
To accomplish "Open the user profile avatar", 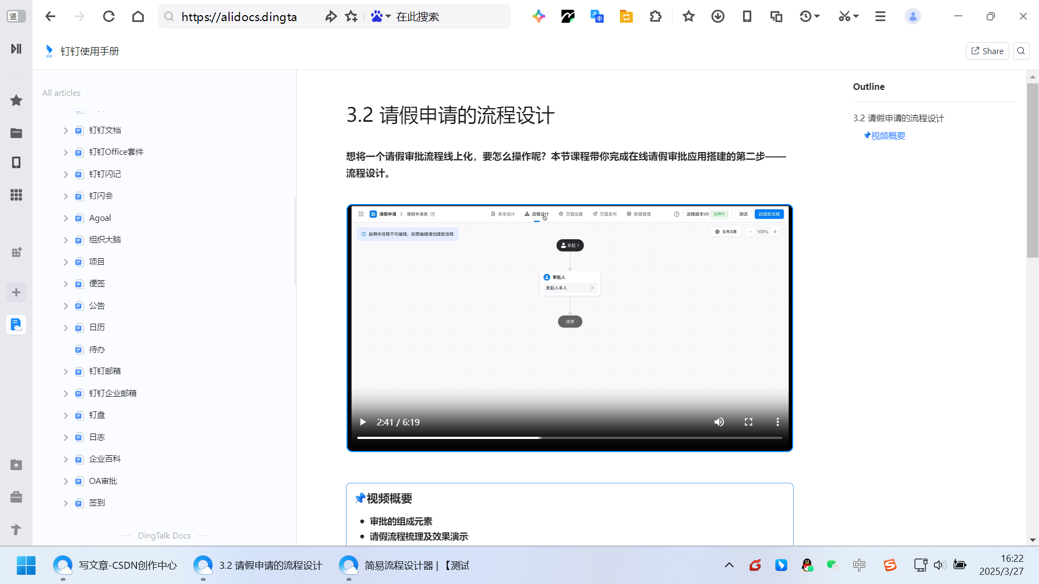I will click(x=913, y=16).
